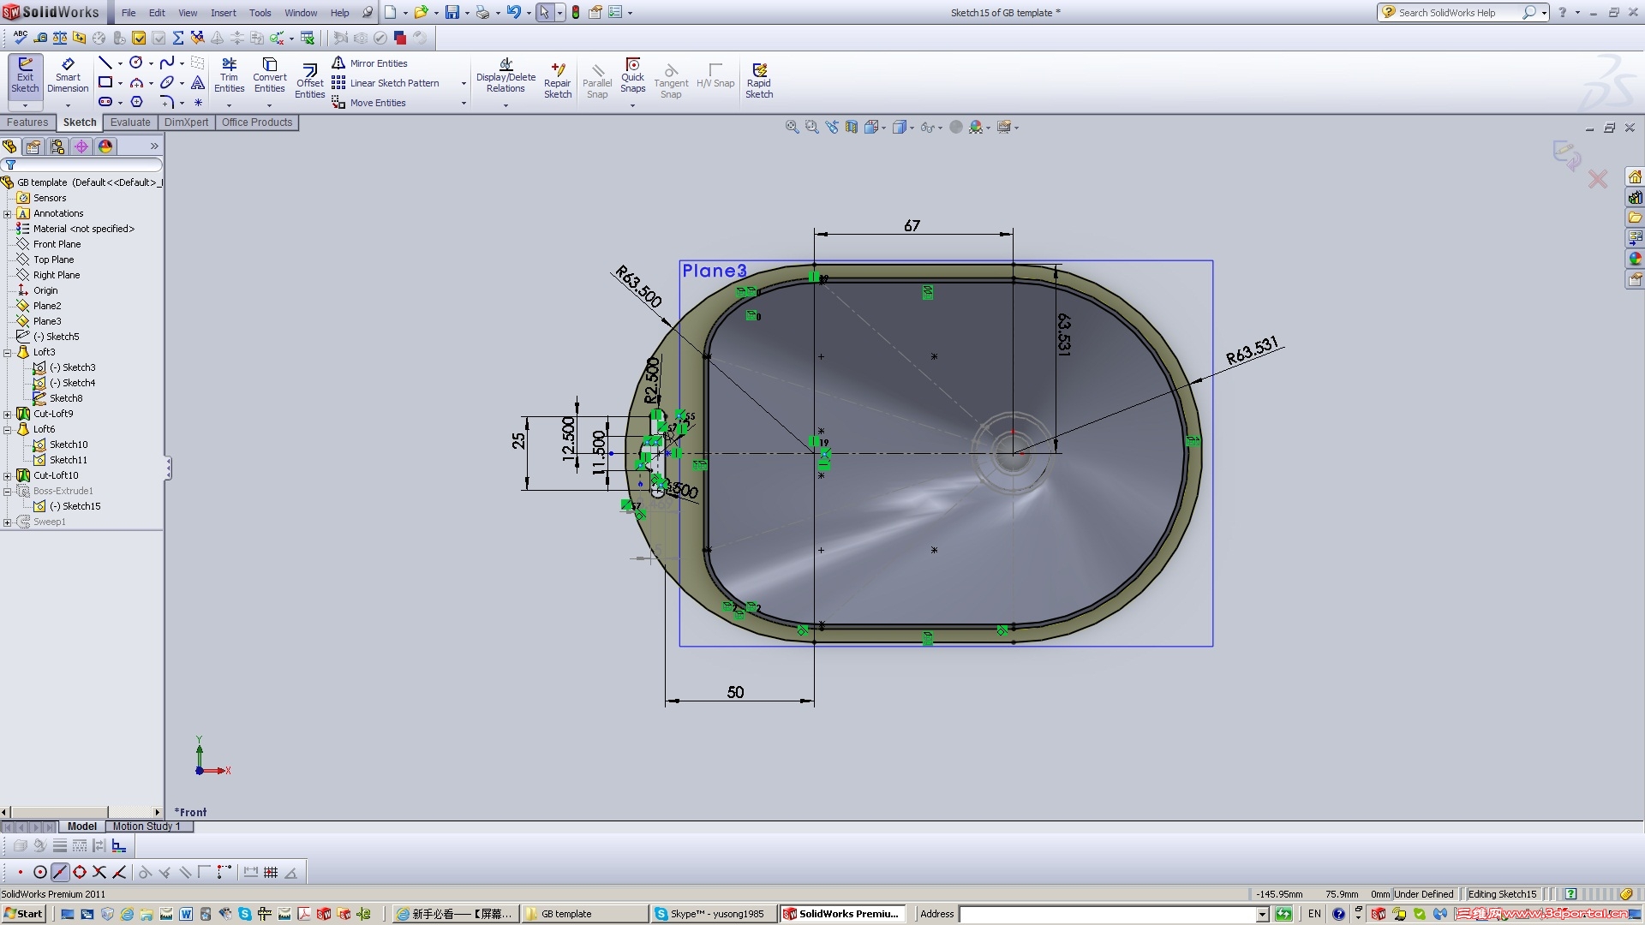Click the Trim Entities tool
Screen dimensions: 1645x925
tap(229, 75)
